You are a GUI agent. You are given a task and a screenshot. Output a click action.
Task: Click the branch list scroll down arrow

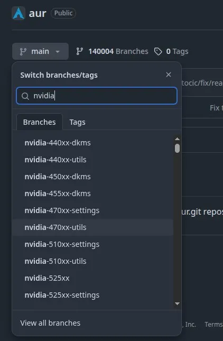(177, 303)
